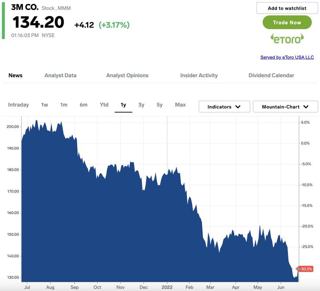Screen dimensions: 320x291
Task: Click the +4.12 price change value
Action: coord(84,25)
